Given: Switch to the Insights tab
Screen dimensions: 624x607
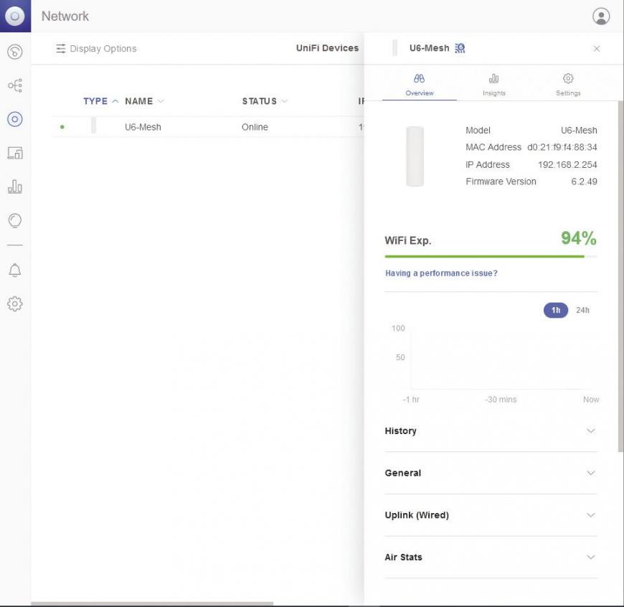Looking at the screenshot, I should click(x=494, y=85).
